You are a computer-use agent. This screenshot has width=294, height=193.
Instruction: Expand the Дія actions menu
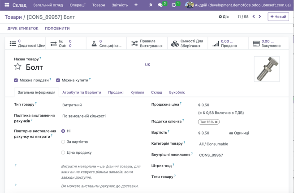pyautogui.click(x=223, y=17)
